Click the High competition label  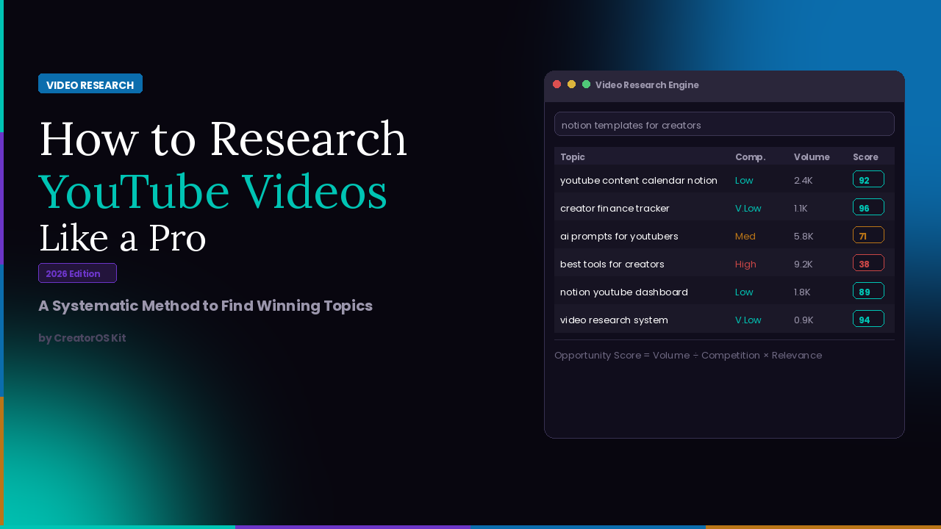coord(745,264)
